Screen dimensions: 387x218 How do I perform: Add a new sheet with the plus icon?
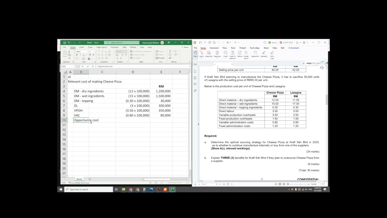pyautogui.click(x=89, y=179)
